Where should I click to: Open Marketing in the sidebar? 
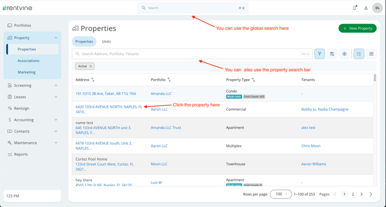coord(26,72)
